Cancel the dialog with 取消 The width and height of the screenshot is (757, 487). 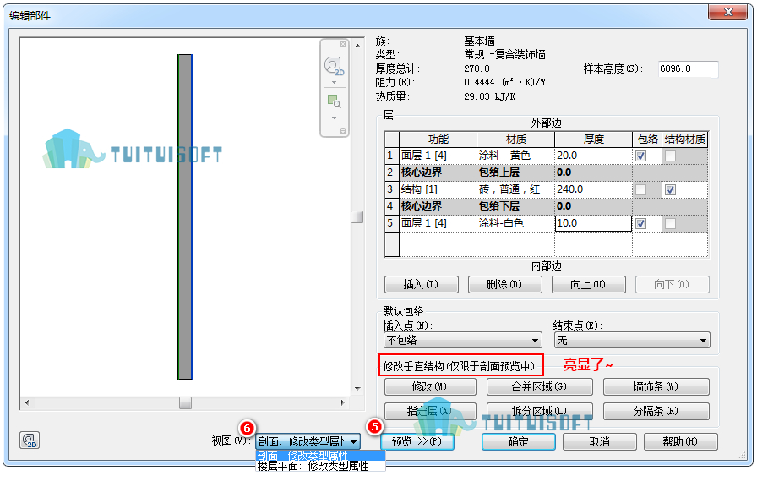tap(600, 441)
